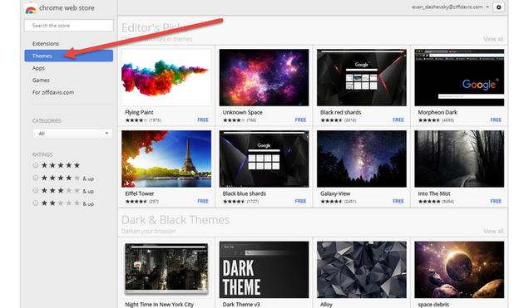Click the Into The Mist star rating
Viewport: 524px width, 308px height.
click(429, 202)
